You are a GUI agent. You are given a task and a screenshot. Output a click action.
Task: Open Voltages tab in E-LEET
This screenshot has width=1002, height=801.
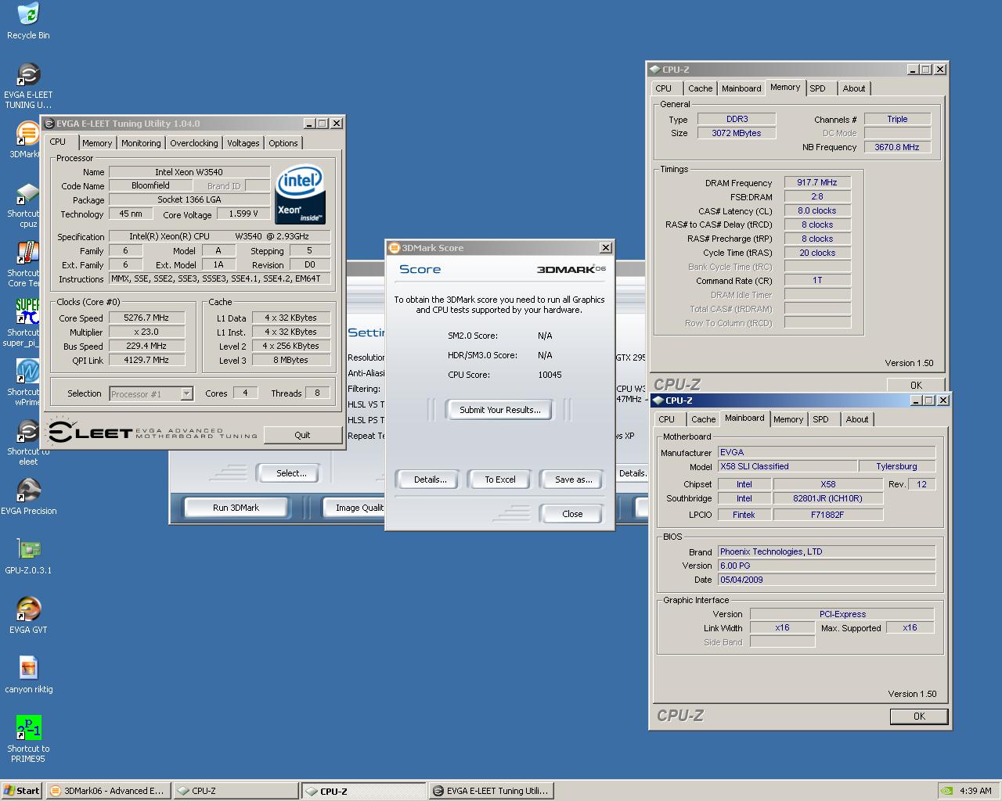pos(243,143)
